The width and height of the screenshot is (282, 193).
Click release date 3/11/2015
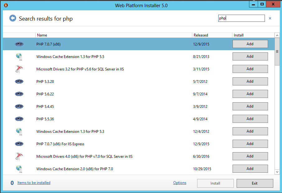click(201, 69)
